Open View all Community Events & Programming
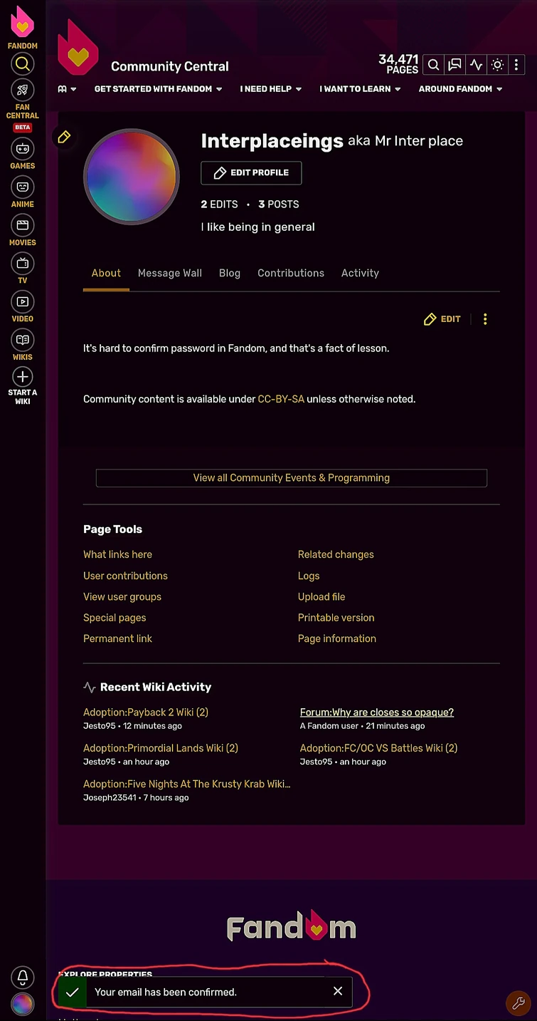The height and width of the screenshot is (1021, 537). point(292,477)
